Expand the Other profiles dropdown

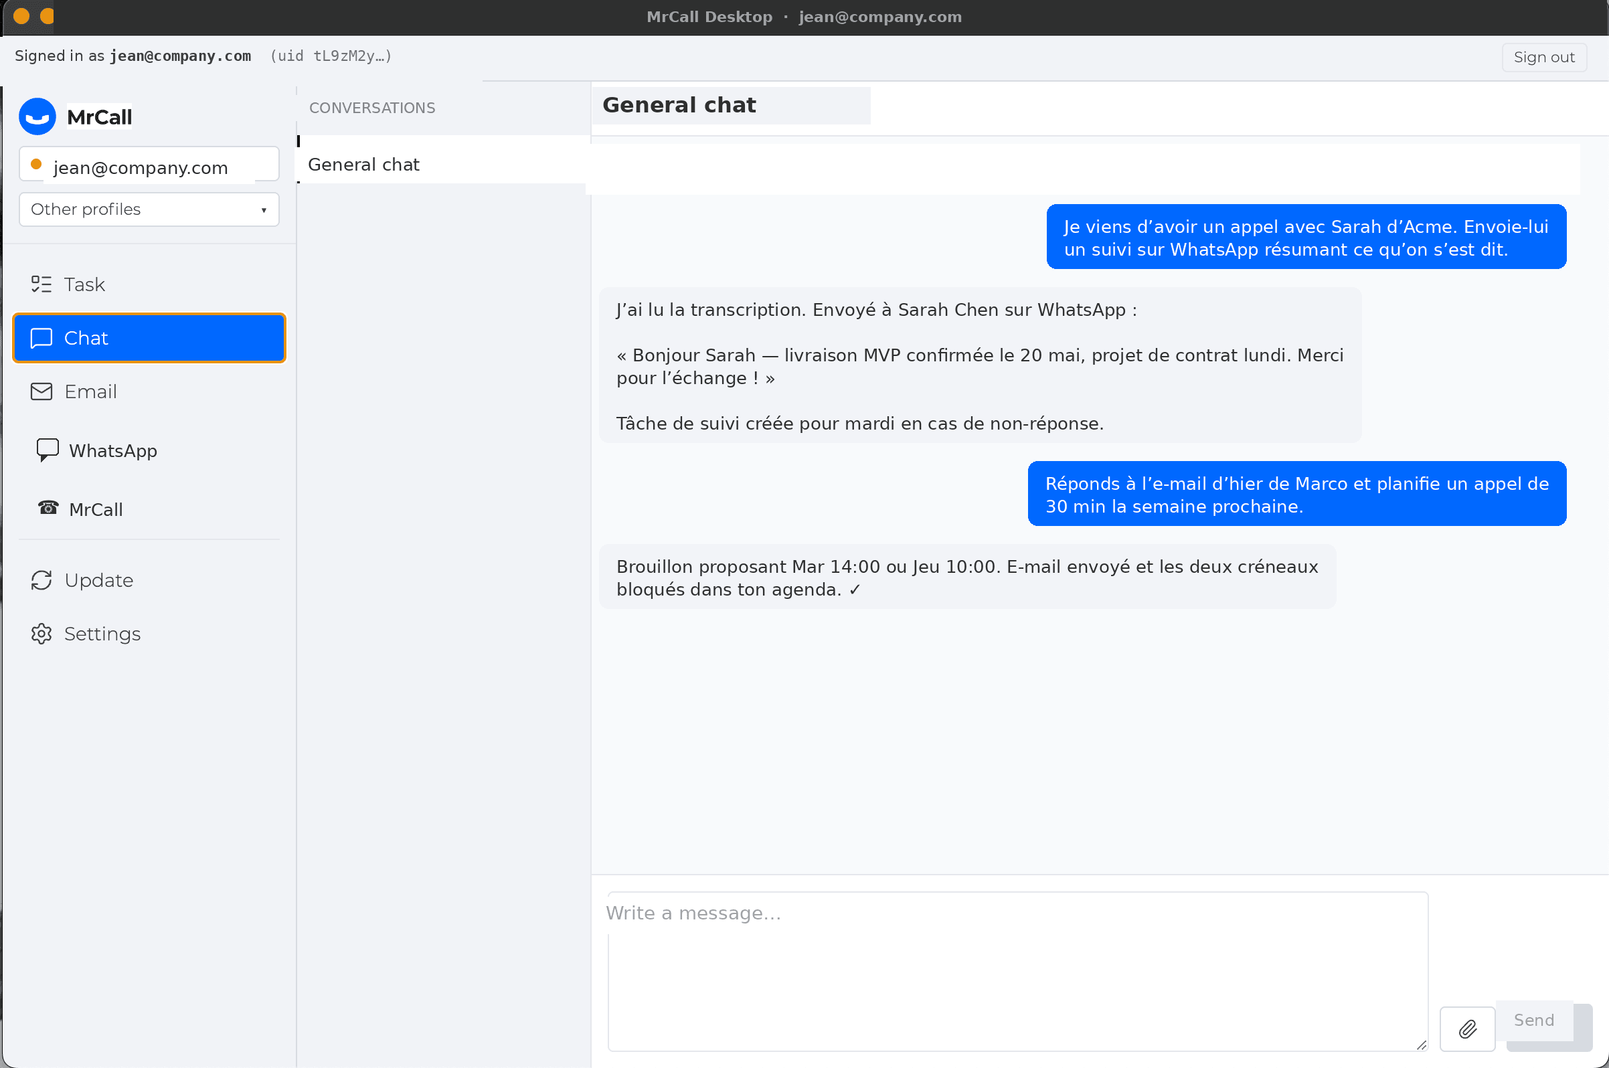(x=149, y=209)
